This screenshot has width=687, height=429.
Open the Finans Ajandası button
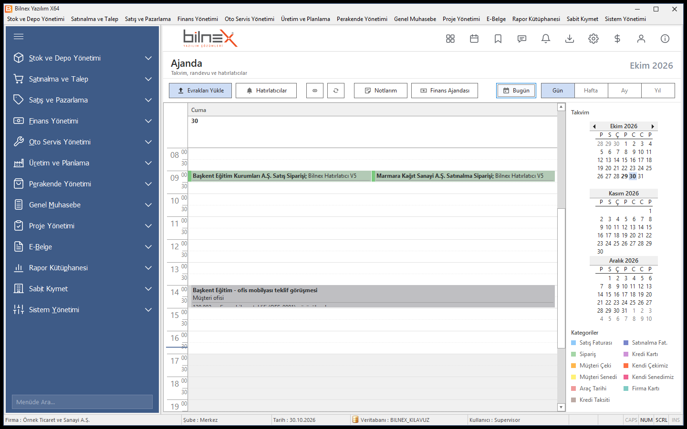coord(445,91)
